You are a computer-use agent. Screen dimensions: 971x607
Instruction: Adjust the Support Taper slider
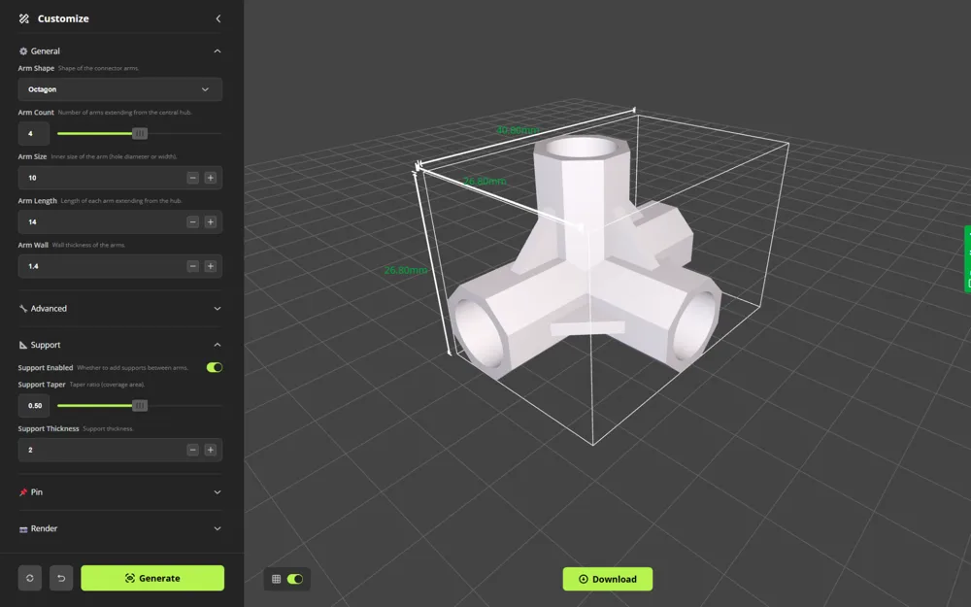139,405
